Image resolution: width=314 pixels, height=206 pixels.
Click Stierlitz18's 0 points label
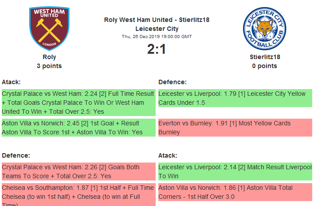(264, 66)
